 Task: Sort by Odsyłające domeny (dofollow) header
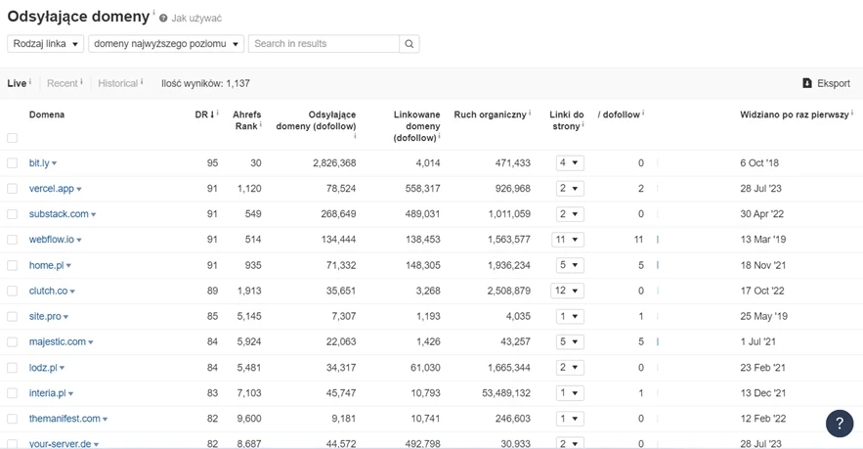tap(316, 120)
